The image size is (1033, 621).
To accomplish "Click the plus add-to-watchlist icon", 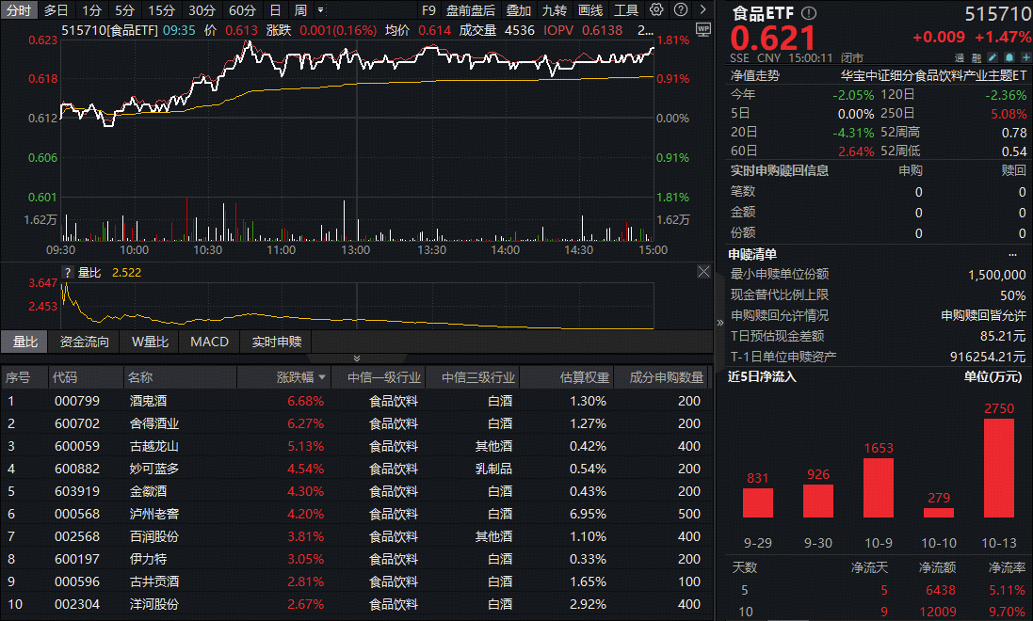I will tap(1022, 57).
